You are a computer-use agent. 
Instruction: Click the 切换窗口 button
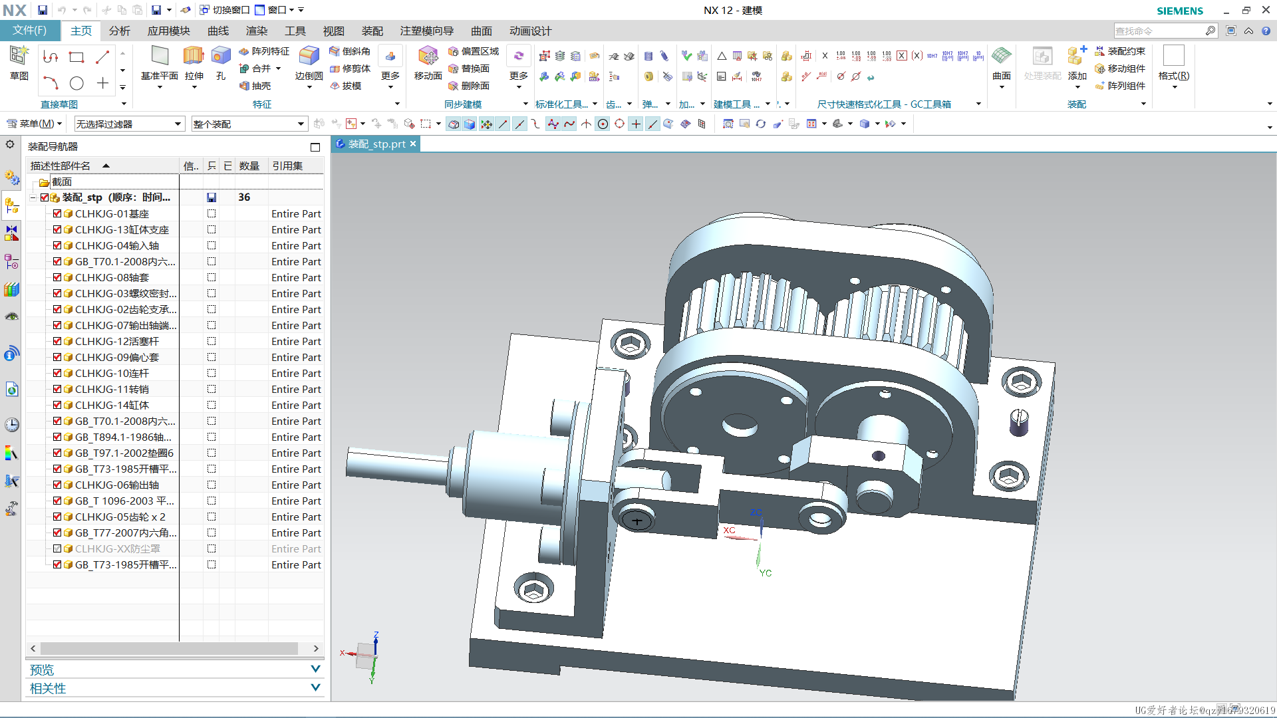tap(225, 10)
